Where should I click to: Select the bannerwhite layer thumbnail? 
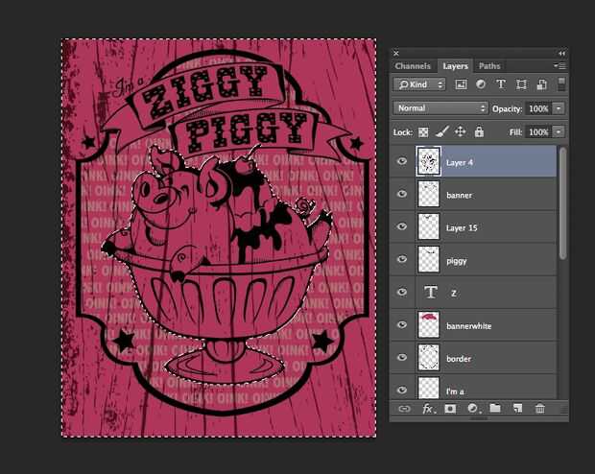[x=428, y=325]
